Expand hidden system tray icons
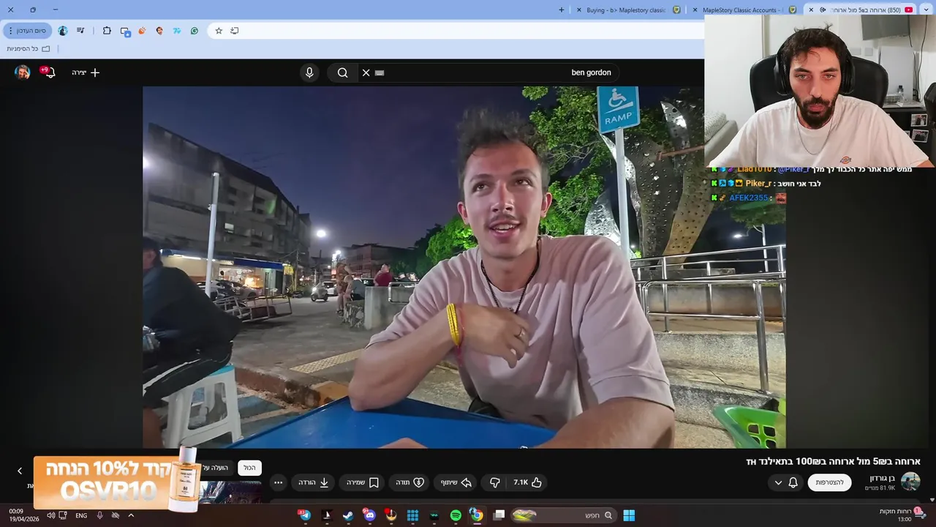The width and height of the screenshot is (936, 527). pos(131,515)
